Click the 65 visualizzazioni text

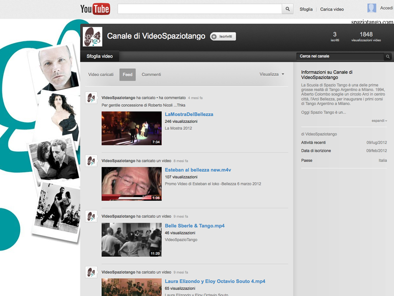pos(180,289)
